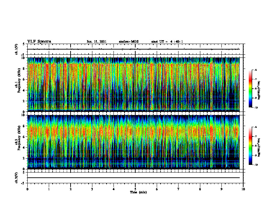This screenshot has height=212, width=274.
Task: Click the "-6" tick on ch.1 colorbar
Action: coord(255,70)
